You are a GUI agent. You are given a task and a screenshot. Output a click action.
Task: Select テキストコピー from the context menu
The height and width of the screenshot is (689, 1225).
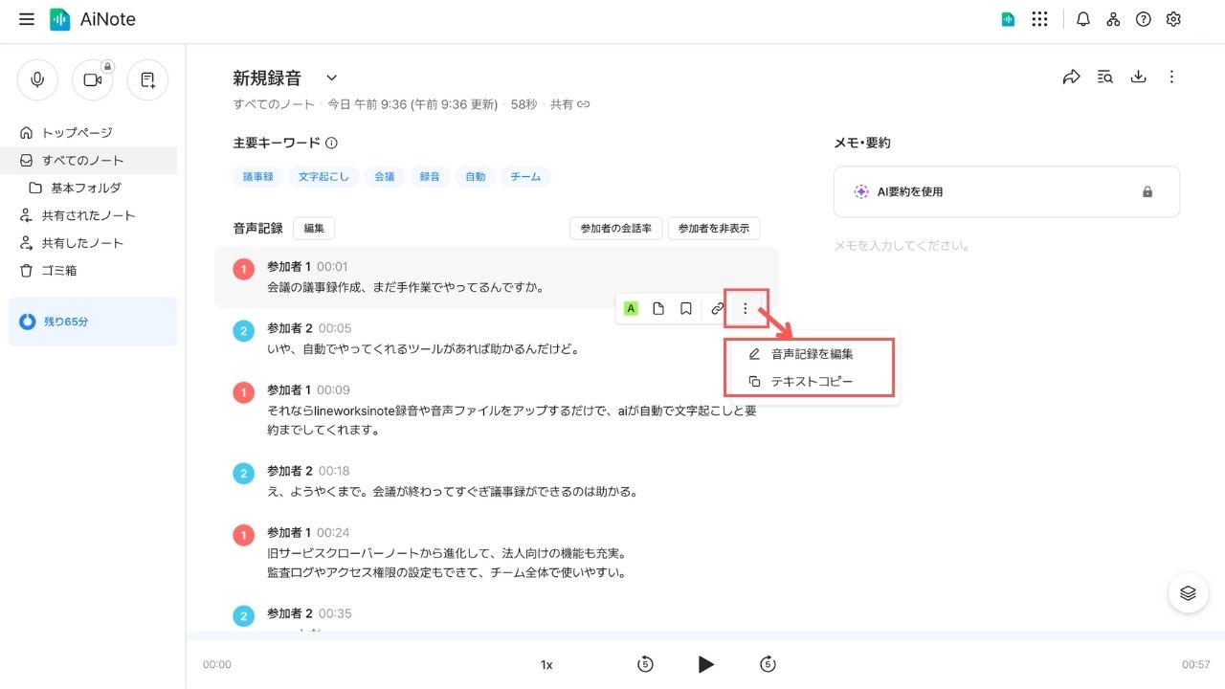click(x=812, y=382)
